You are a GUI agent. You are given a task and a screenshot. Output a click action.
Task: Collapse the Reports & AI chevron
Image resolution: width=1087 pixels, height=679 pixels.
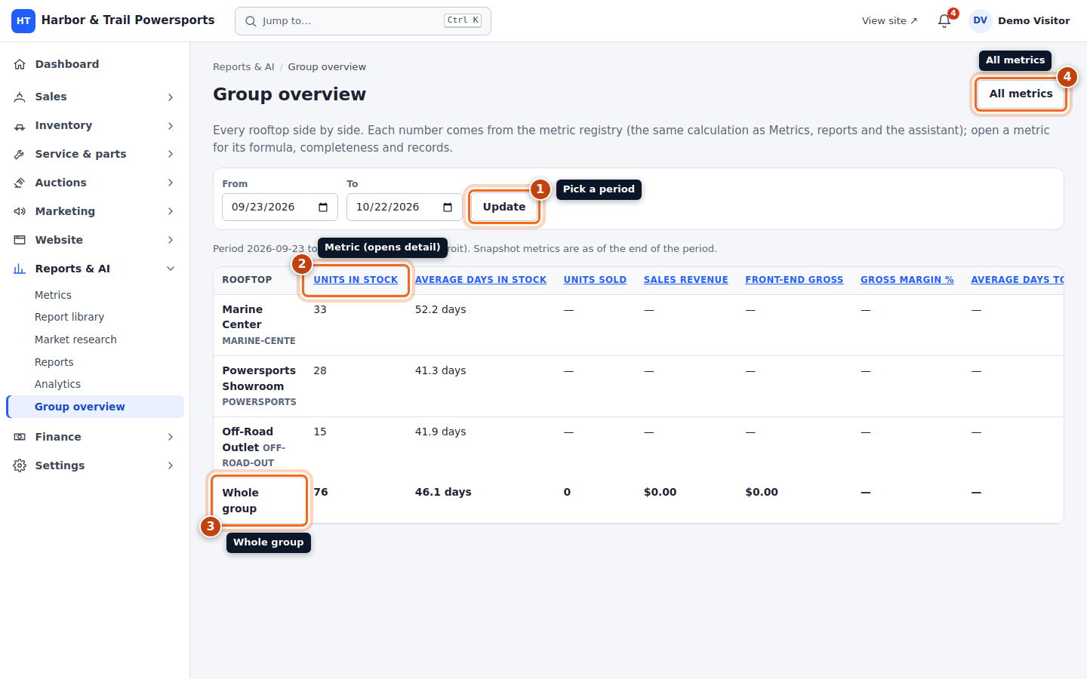pyautogui.click(x=171, y=269)
